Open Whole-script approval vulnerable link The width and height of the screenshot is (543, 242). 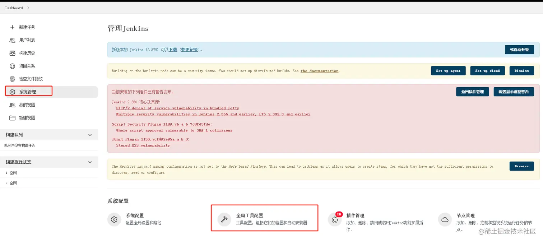(x=174, y=130)
